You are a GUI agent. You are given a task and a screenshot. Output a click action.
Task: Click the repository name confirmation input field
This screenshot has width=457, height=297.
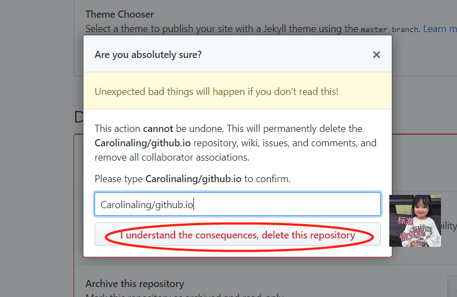(x=238, y=204)
